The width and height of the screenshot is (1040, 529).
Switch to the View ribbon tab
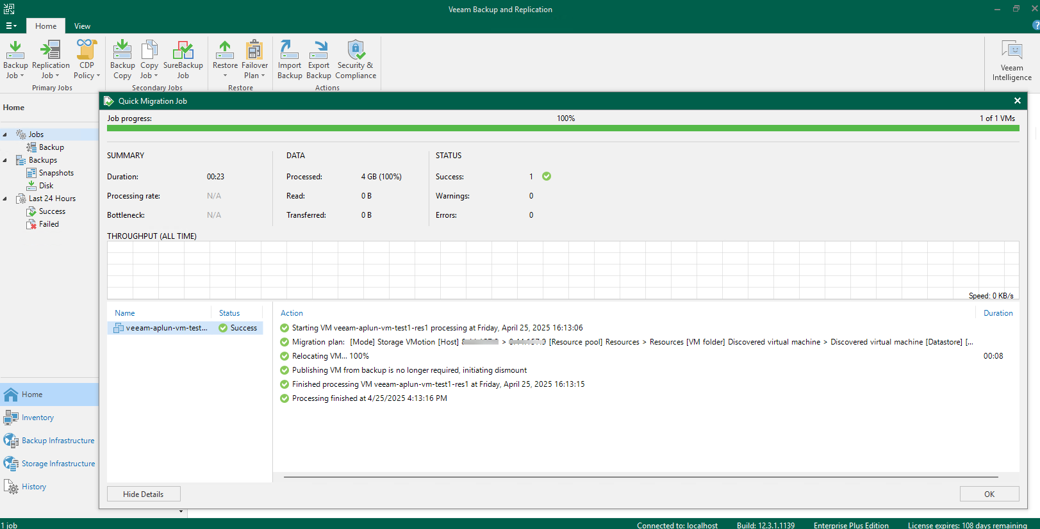(82, 26)
